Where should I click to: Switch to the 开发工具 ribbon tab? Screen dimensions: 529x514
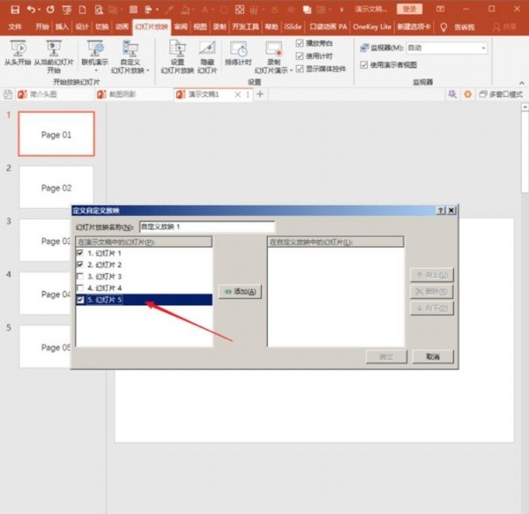245,27
